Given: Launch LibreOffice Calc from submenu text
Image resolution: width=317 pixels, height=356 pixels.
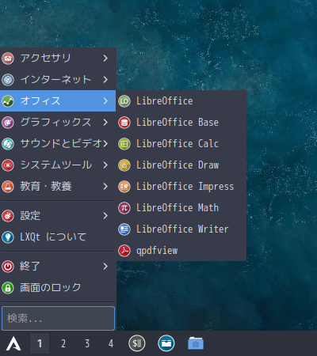Looking at the screenshot, I should click(178, 144).
